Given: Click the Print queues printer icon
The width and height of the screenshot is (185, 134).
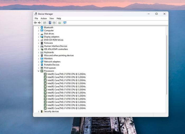Looking at the screenshot, I should tap(42, 68).
